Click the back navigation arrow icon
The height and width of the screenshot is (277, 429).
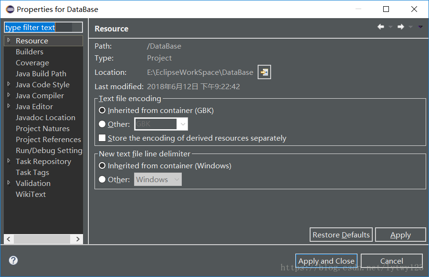381,27
